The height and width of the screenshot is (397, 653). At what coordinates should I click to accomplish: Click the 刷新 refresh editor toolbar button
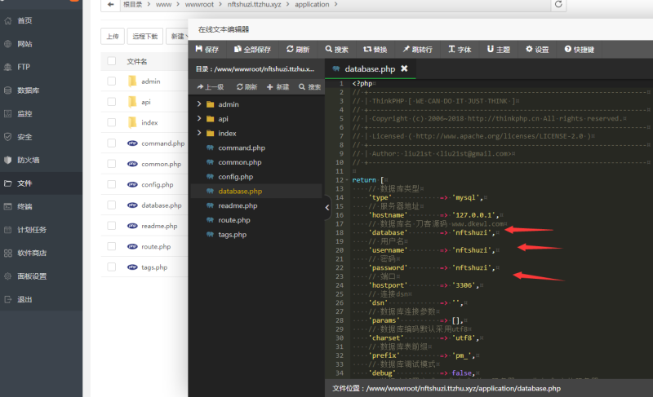click(x=298, y=50)
